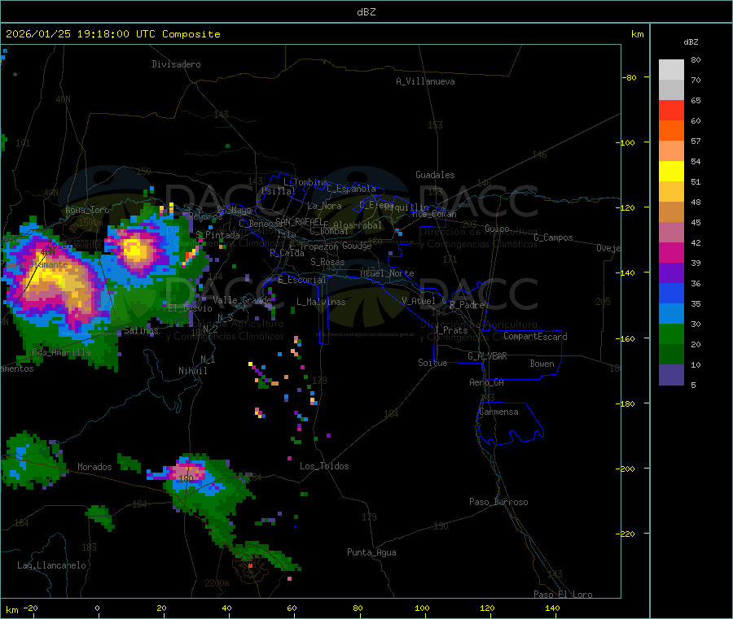733x619 pixels.
Task: Click the -200 km tick on the right axis
Action: pyautogui.click(x=627, y=469)
